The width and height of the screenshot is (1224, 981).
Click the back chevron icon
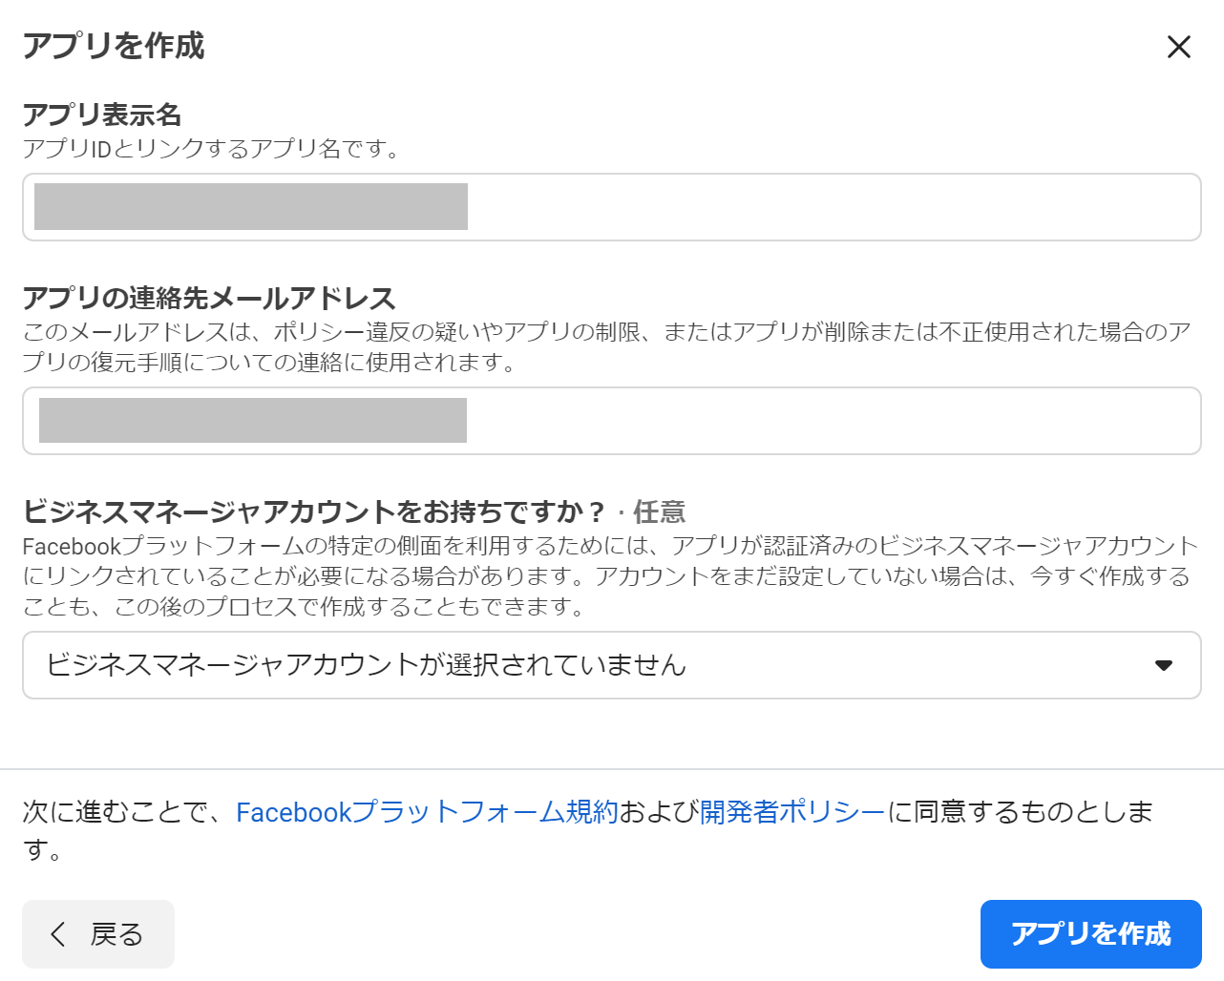pos(58,934)
